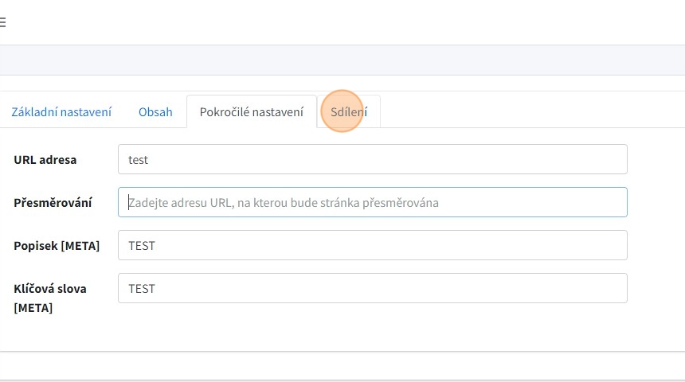
Task: Open the hamburger menu icon
Action: pyautogui.click(x=2, y=23)
